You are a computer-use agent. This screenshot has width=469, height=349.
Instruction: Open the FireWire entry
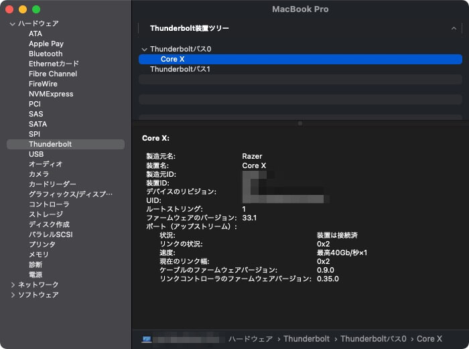(43, 84)
